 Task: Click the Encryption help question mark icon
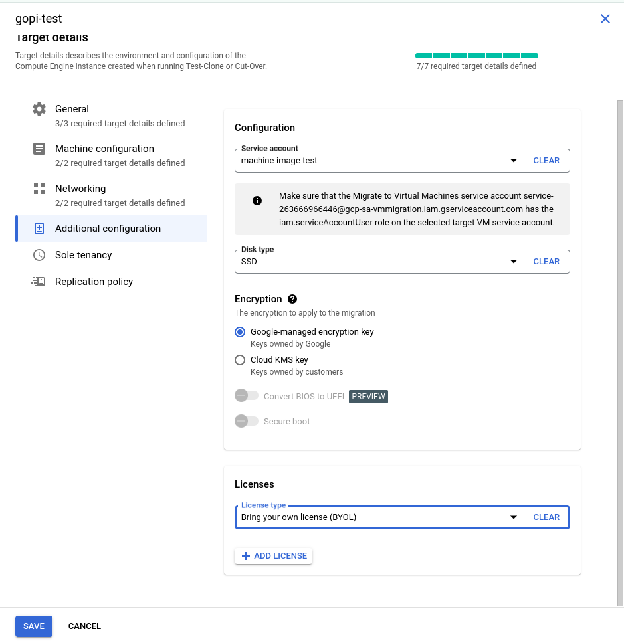point(292,299)
